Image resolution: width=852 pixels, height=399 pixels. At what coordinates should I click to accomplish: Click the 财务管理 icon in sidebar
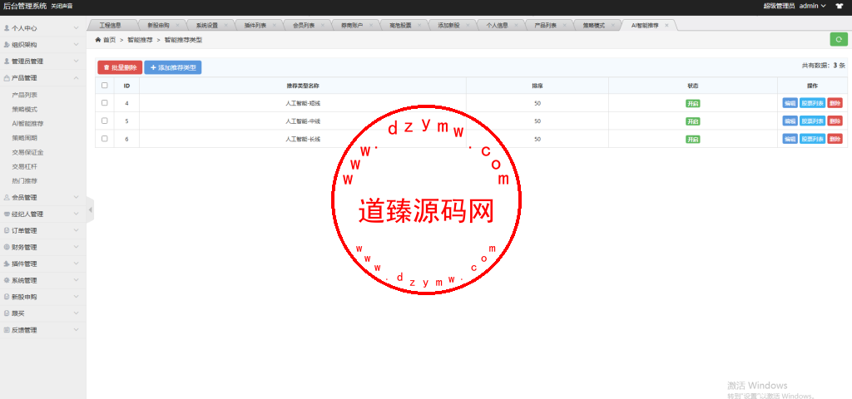click(7, 247)
